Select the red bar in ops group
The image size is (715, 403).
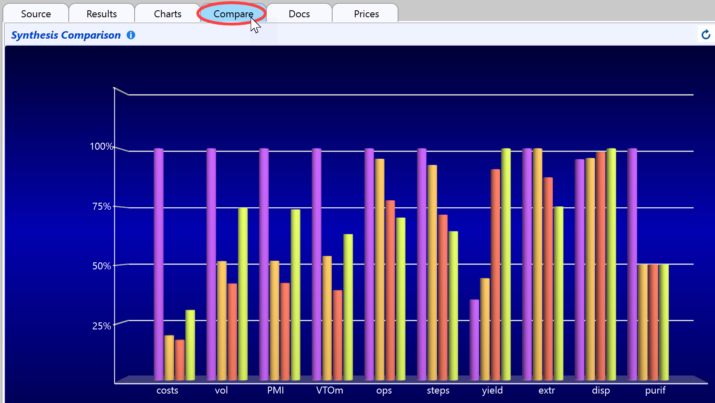[390, 290]
